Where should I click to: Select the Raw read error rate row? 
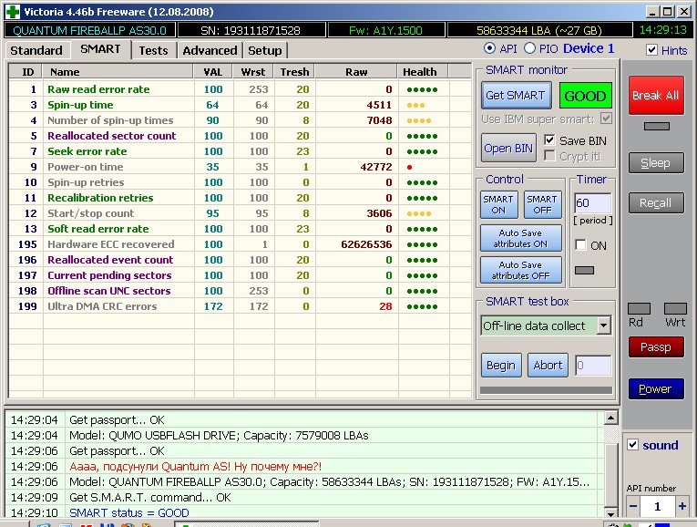click(240, 89)
